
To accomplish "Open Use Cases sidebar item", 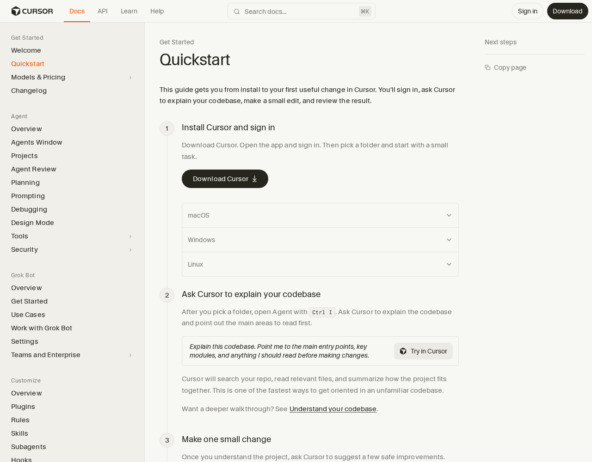I will tap(28, 315).
